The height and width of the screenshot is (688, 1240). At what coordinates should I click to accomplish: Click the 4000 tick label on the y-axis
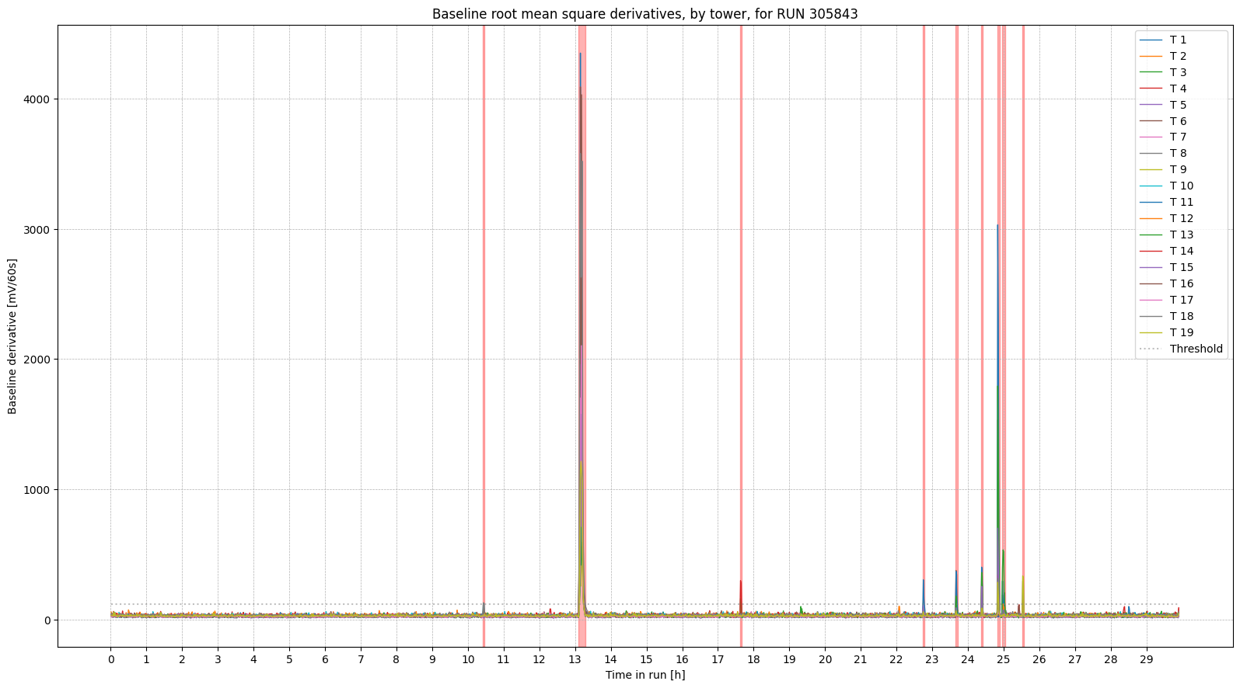[x=40, y=99]
